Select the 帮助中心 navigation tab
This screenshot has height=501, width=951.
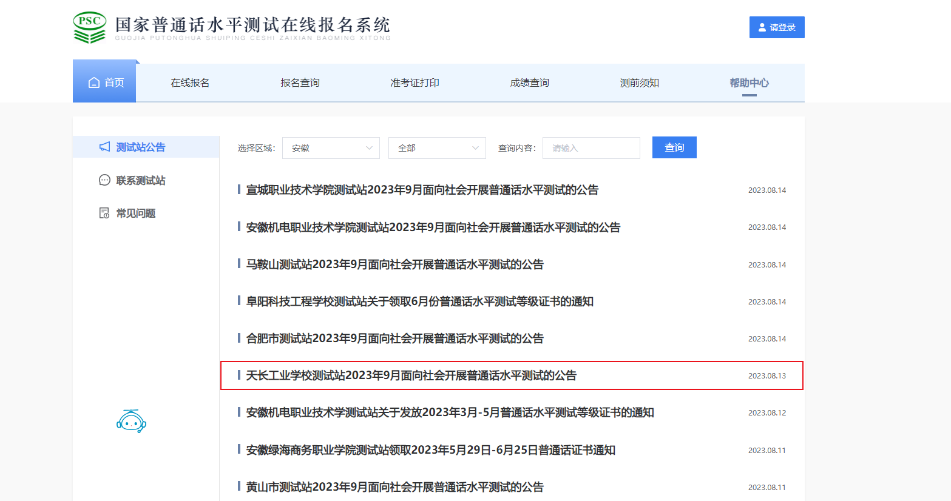tap(749, 82)
